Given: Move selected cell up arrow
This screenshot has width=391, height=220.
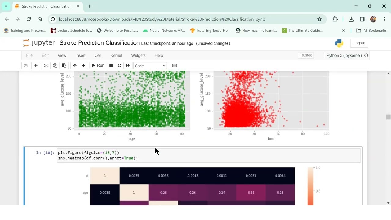Looking at the screenshot, I should point(75,66).
